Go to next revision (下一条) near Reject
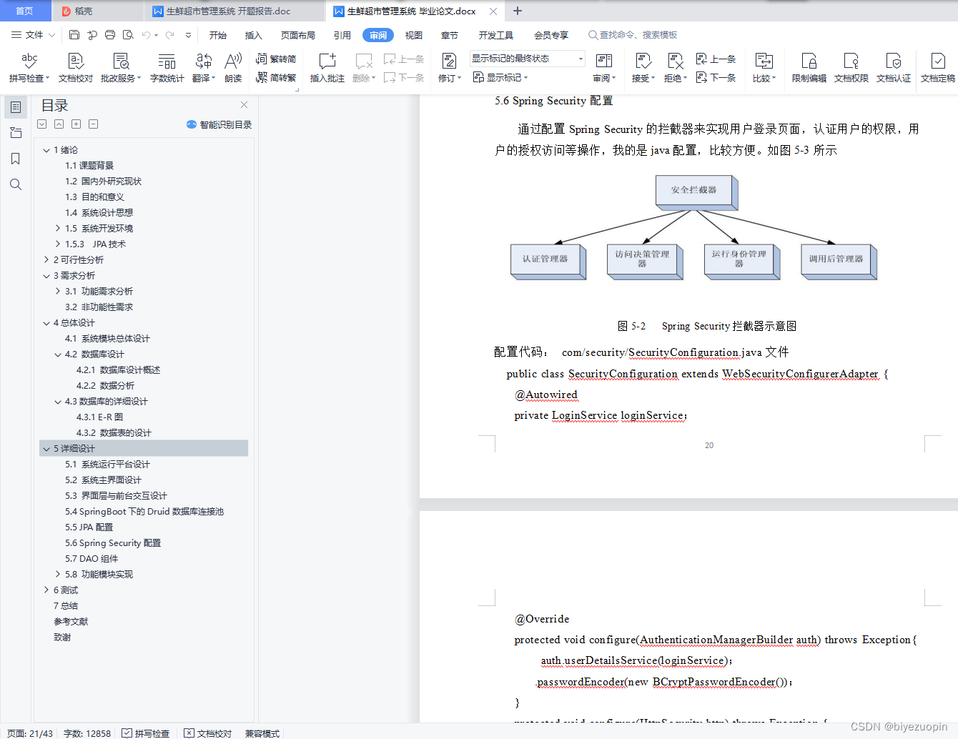958x739 pixels. pyautogui.click(x=716, y=77)
